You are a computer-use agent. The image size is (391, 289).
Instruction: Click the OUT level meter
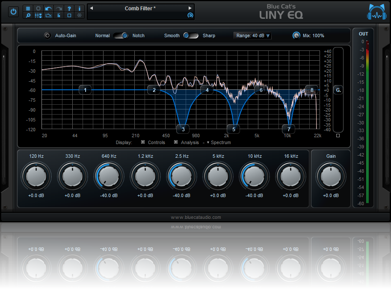(367, 122)
